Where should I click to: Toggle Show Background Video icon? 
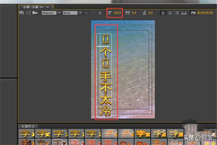click(193, 13)
